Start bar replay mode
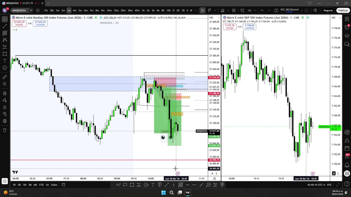This screenshot has width=351, height=197. [250, 10]
